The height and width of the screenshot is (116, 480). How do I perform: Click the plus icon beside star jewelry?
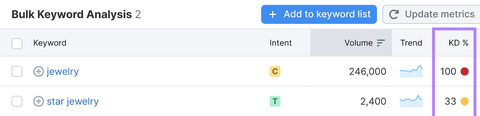tap(38, 101)
